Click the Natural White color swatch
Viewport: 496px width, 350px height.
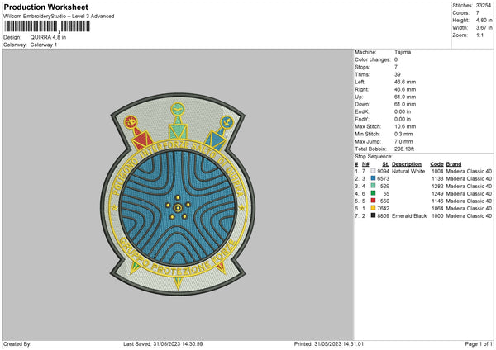[373, 171]
